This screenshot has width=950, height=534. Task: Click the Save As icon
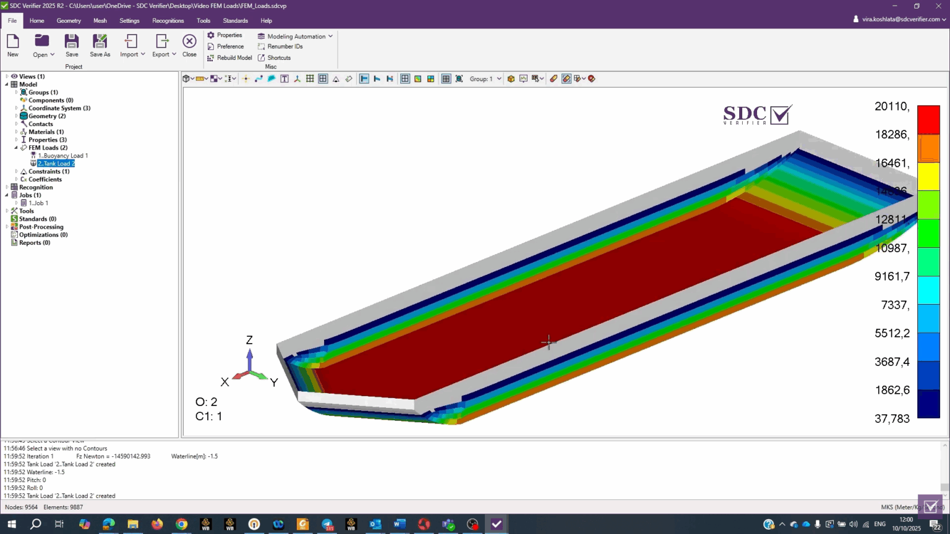tap(100, 41)
